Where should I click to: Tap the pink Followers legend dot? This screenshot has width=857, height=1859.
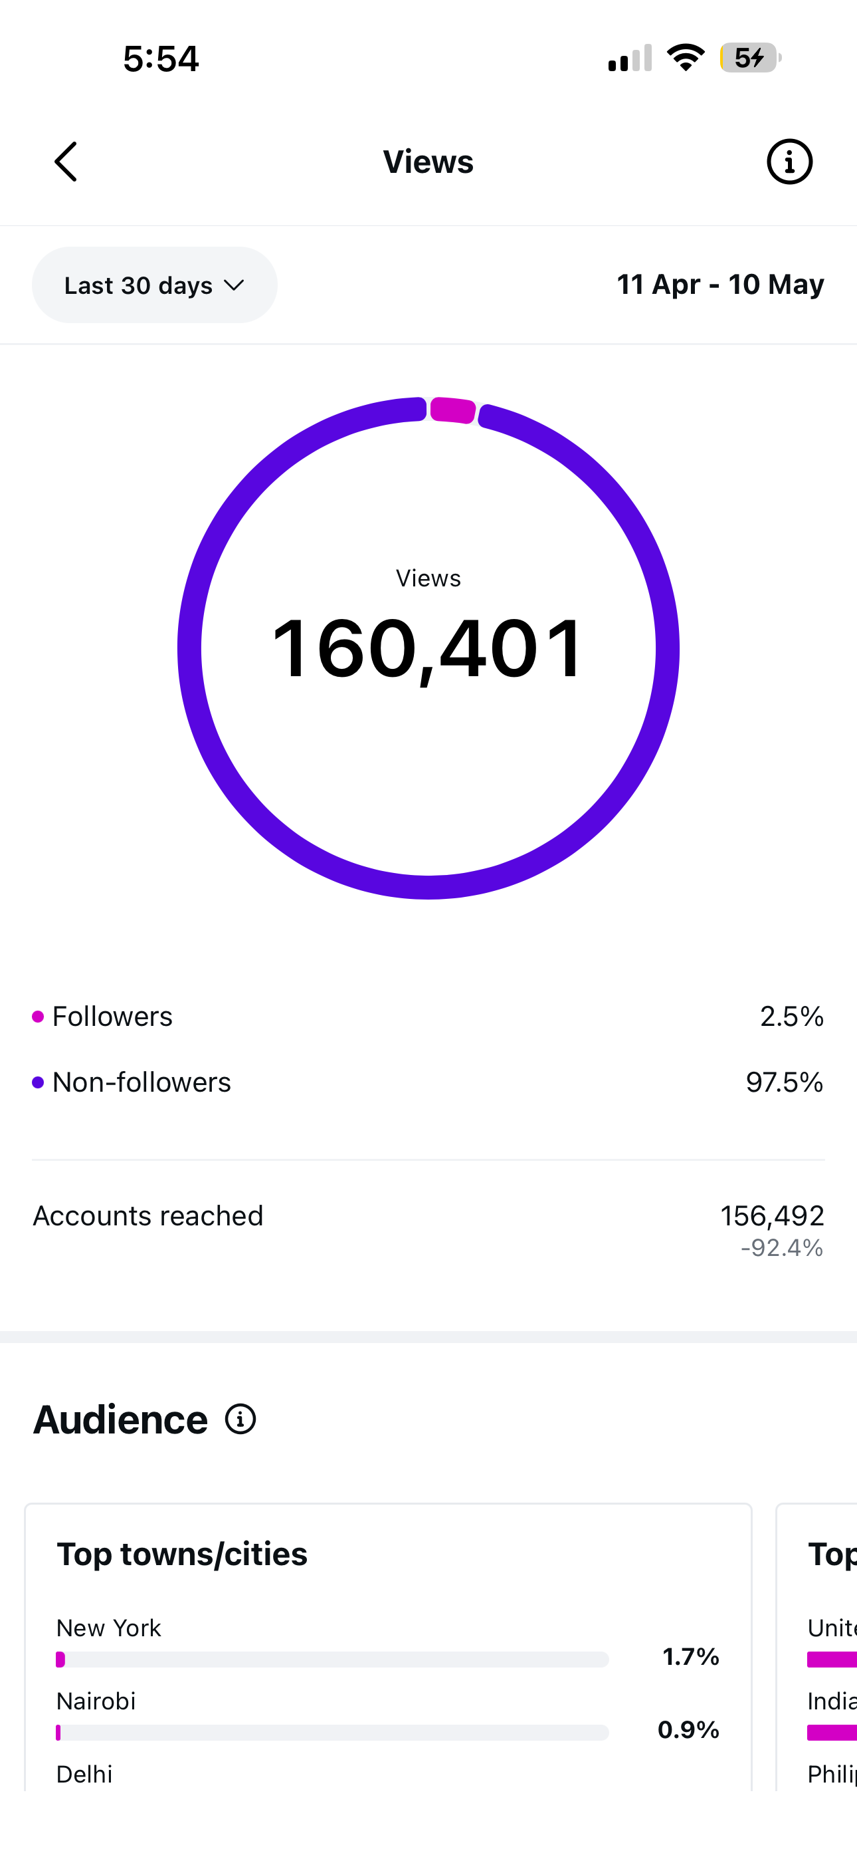pyautogui.click(x=39, y=1017)
